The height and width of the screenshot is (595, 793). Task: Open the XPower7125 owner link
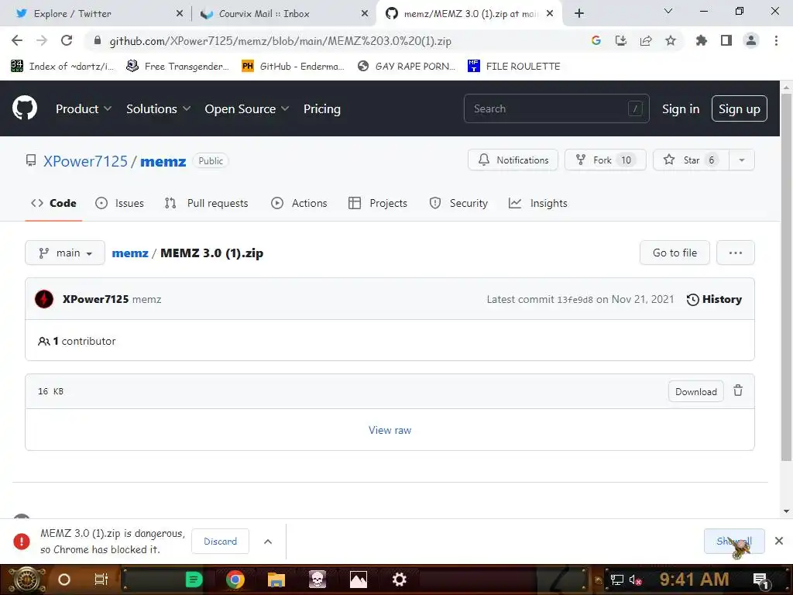(x=85, y=161)
